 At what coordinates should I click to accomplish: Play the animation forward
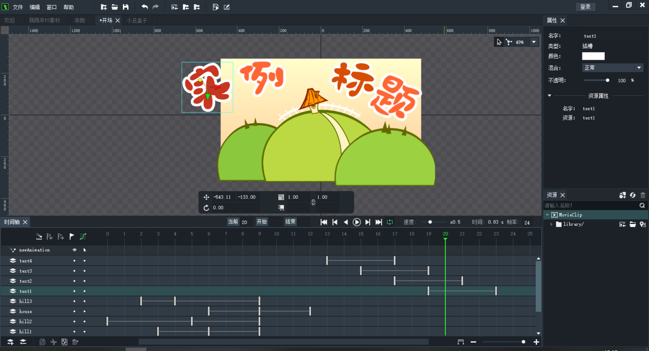pos(357,222)
